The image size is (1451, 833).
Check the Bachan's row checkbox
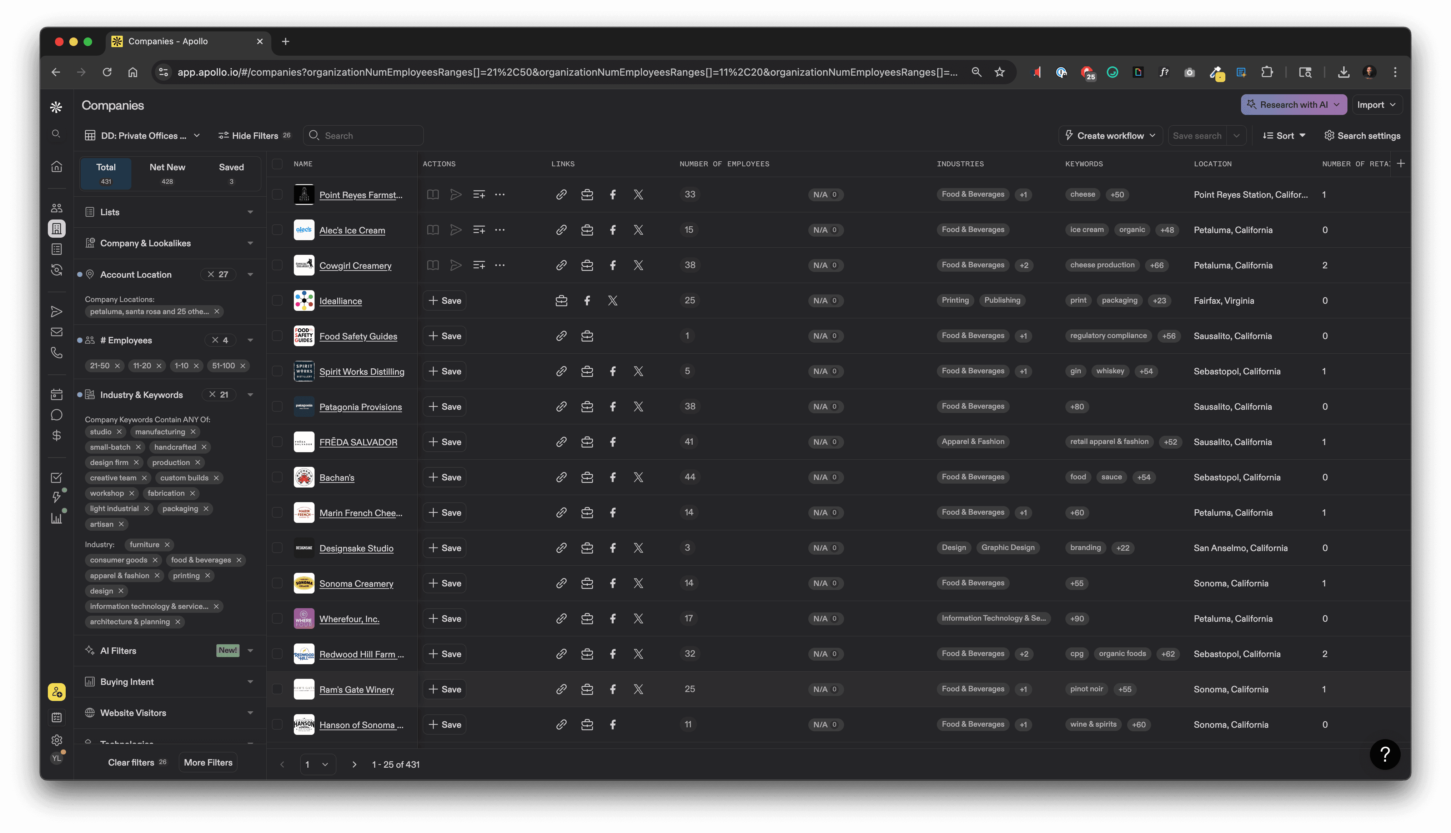coord(277,477)
